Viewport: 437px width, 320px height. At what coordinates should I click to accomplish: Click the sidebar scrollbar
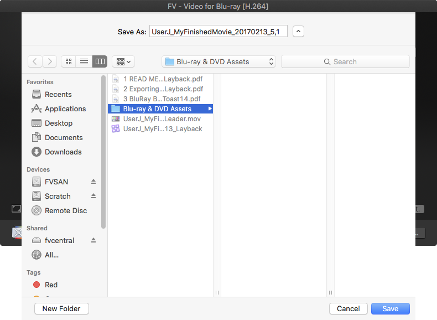(x=103, y=152)
